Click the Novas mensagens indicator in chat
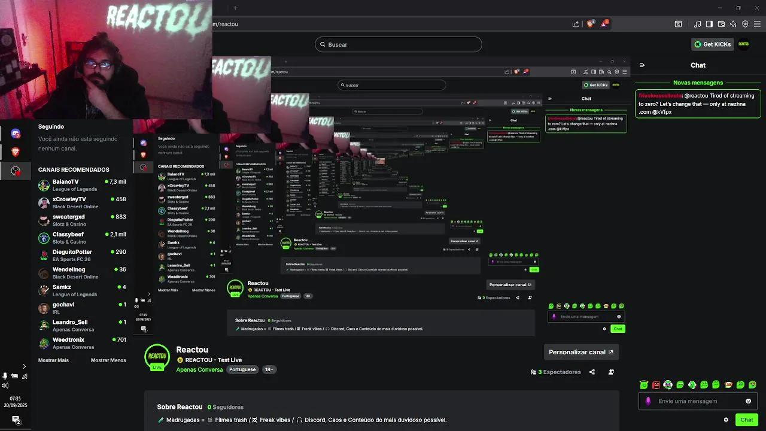 tap(698, 83)
